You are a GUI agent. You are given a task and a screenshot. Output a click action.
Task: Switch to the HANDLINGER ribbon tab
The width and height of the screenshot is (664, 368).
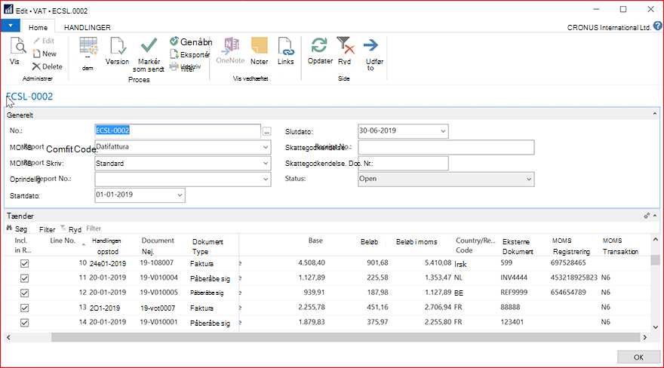coord(88,27)
